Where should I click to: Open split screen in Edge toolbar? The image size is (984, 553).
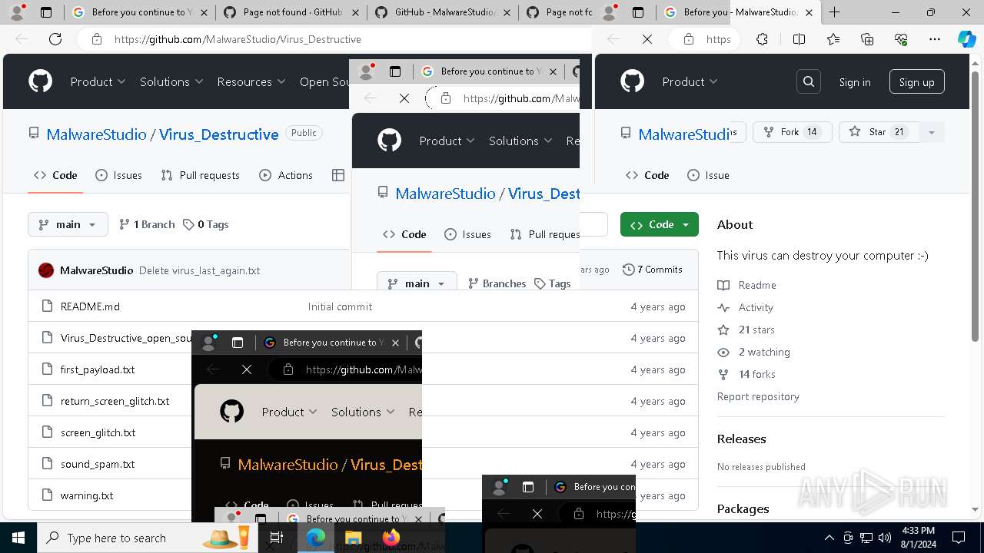point(799,39)
